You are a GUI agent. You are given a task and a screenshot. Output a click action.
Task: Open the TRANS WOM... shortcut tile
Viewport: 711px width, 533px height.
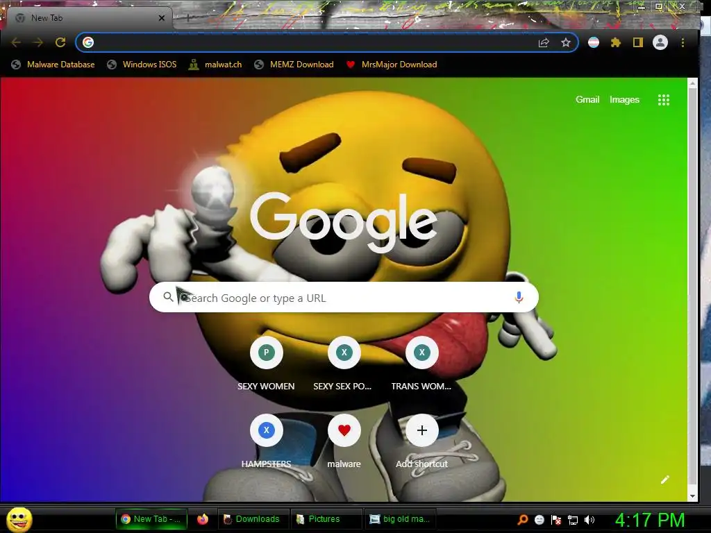click(421, 364)
